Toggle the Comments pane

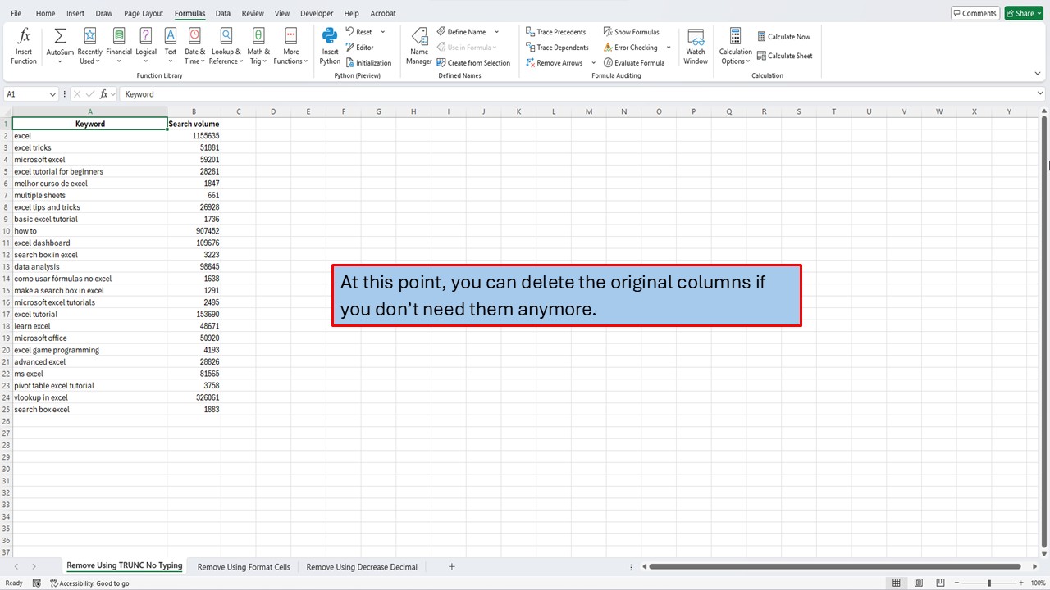974,12
